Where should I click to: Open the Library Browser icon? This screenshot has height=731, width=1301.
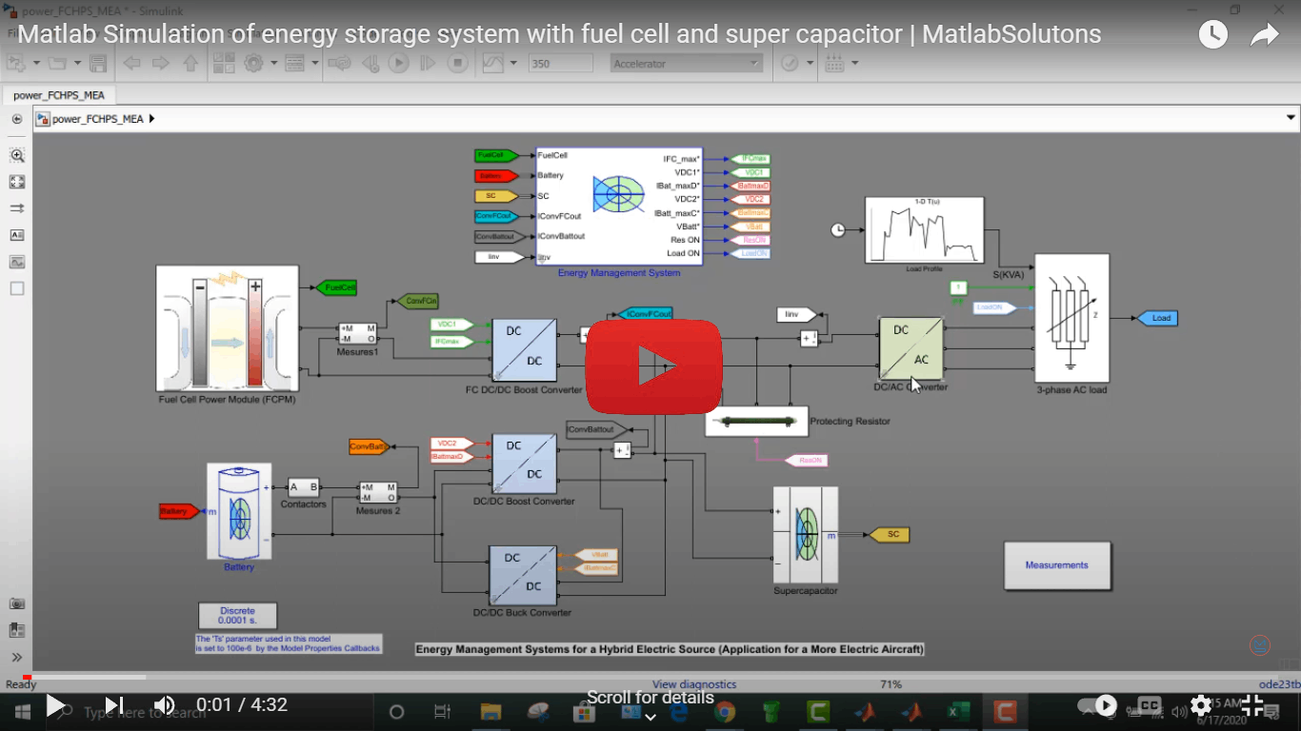(224, 64)
